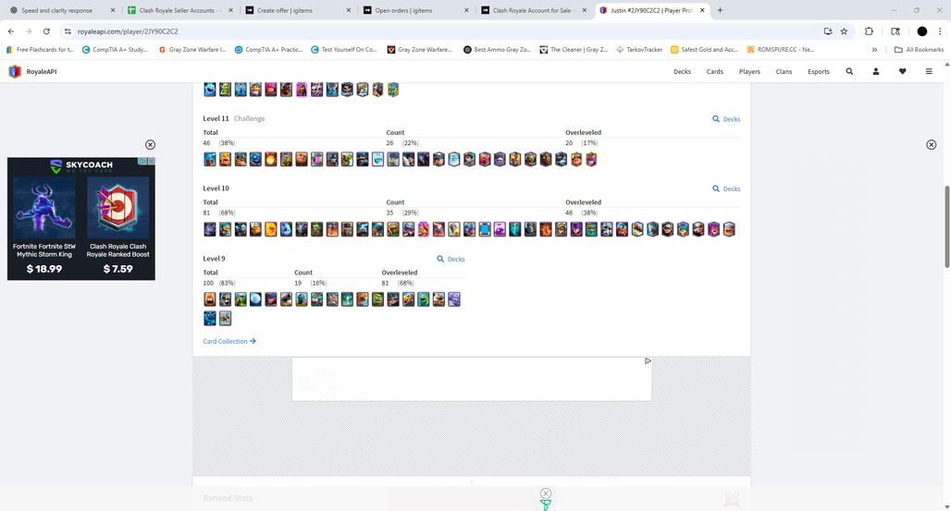
Task: View site information icon in address bar
Action: coord(68,31)
